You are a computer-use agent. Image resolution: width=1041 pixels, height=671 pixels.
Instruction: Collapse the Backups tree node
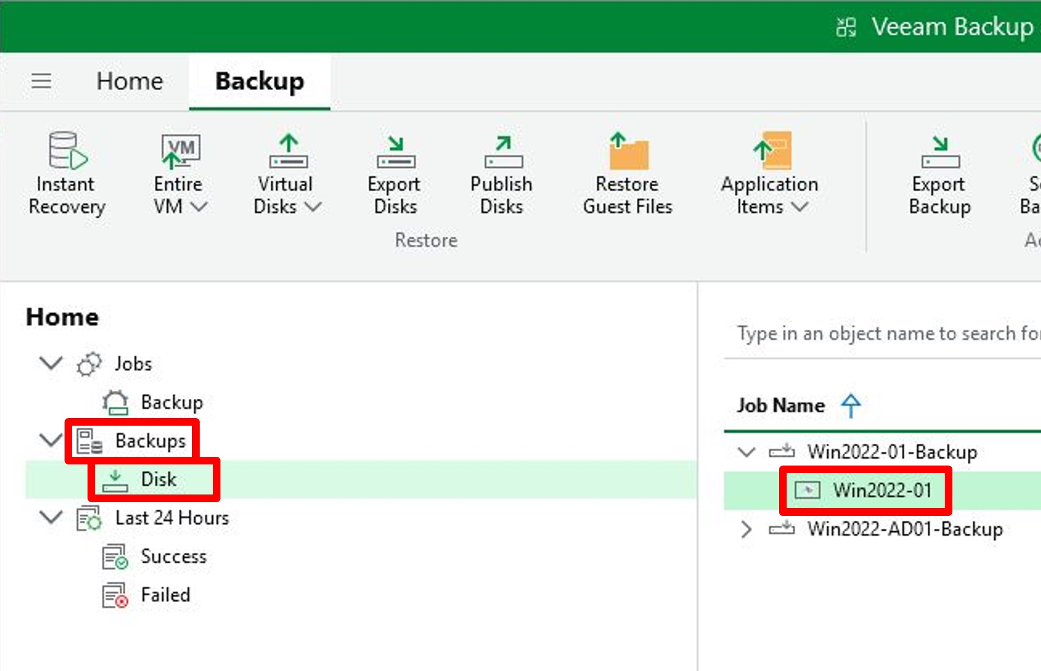click(51, 440)
